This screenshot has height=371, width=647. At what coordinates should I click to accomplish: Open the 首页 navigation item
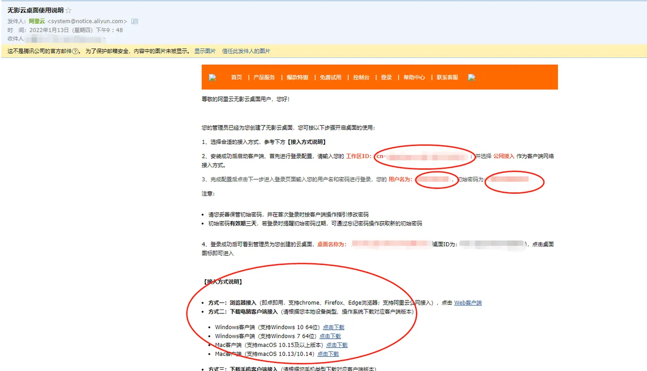[x=237, y=77]
